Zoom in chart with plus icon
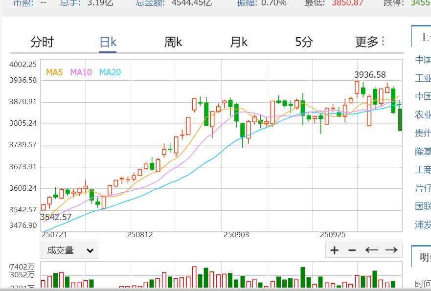This screenshot has width=431, height=291. pos(335,250)
